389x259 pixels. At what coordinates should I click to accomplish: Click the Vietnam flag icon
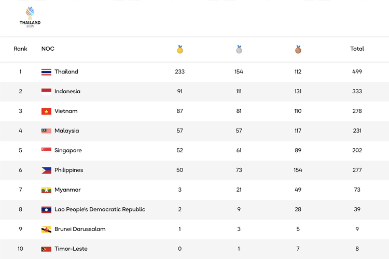(46, 111)
